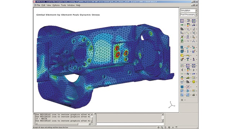This screenshot has width=231, height=129.
Task: Open the Options menu
Action: coord(56,5)
